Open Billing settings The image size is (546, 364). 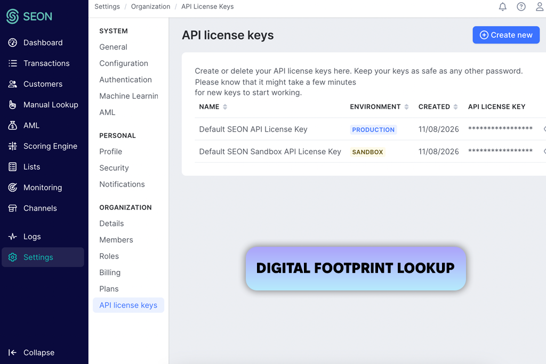[x=110, y=272]
